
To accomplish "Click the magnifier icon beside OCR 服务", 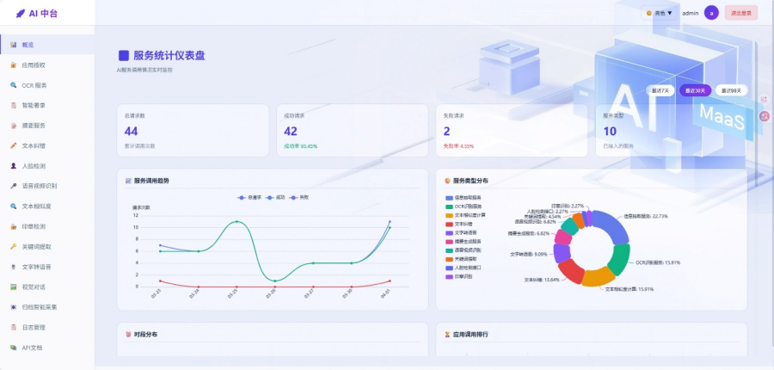I will click(13, 85).
